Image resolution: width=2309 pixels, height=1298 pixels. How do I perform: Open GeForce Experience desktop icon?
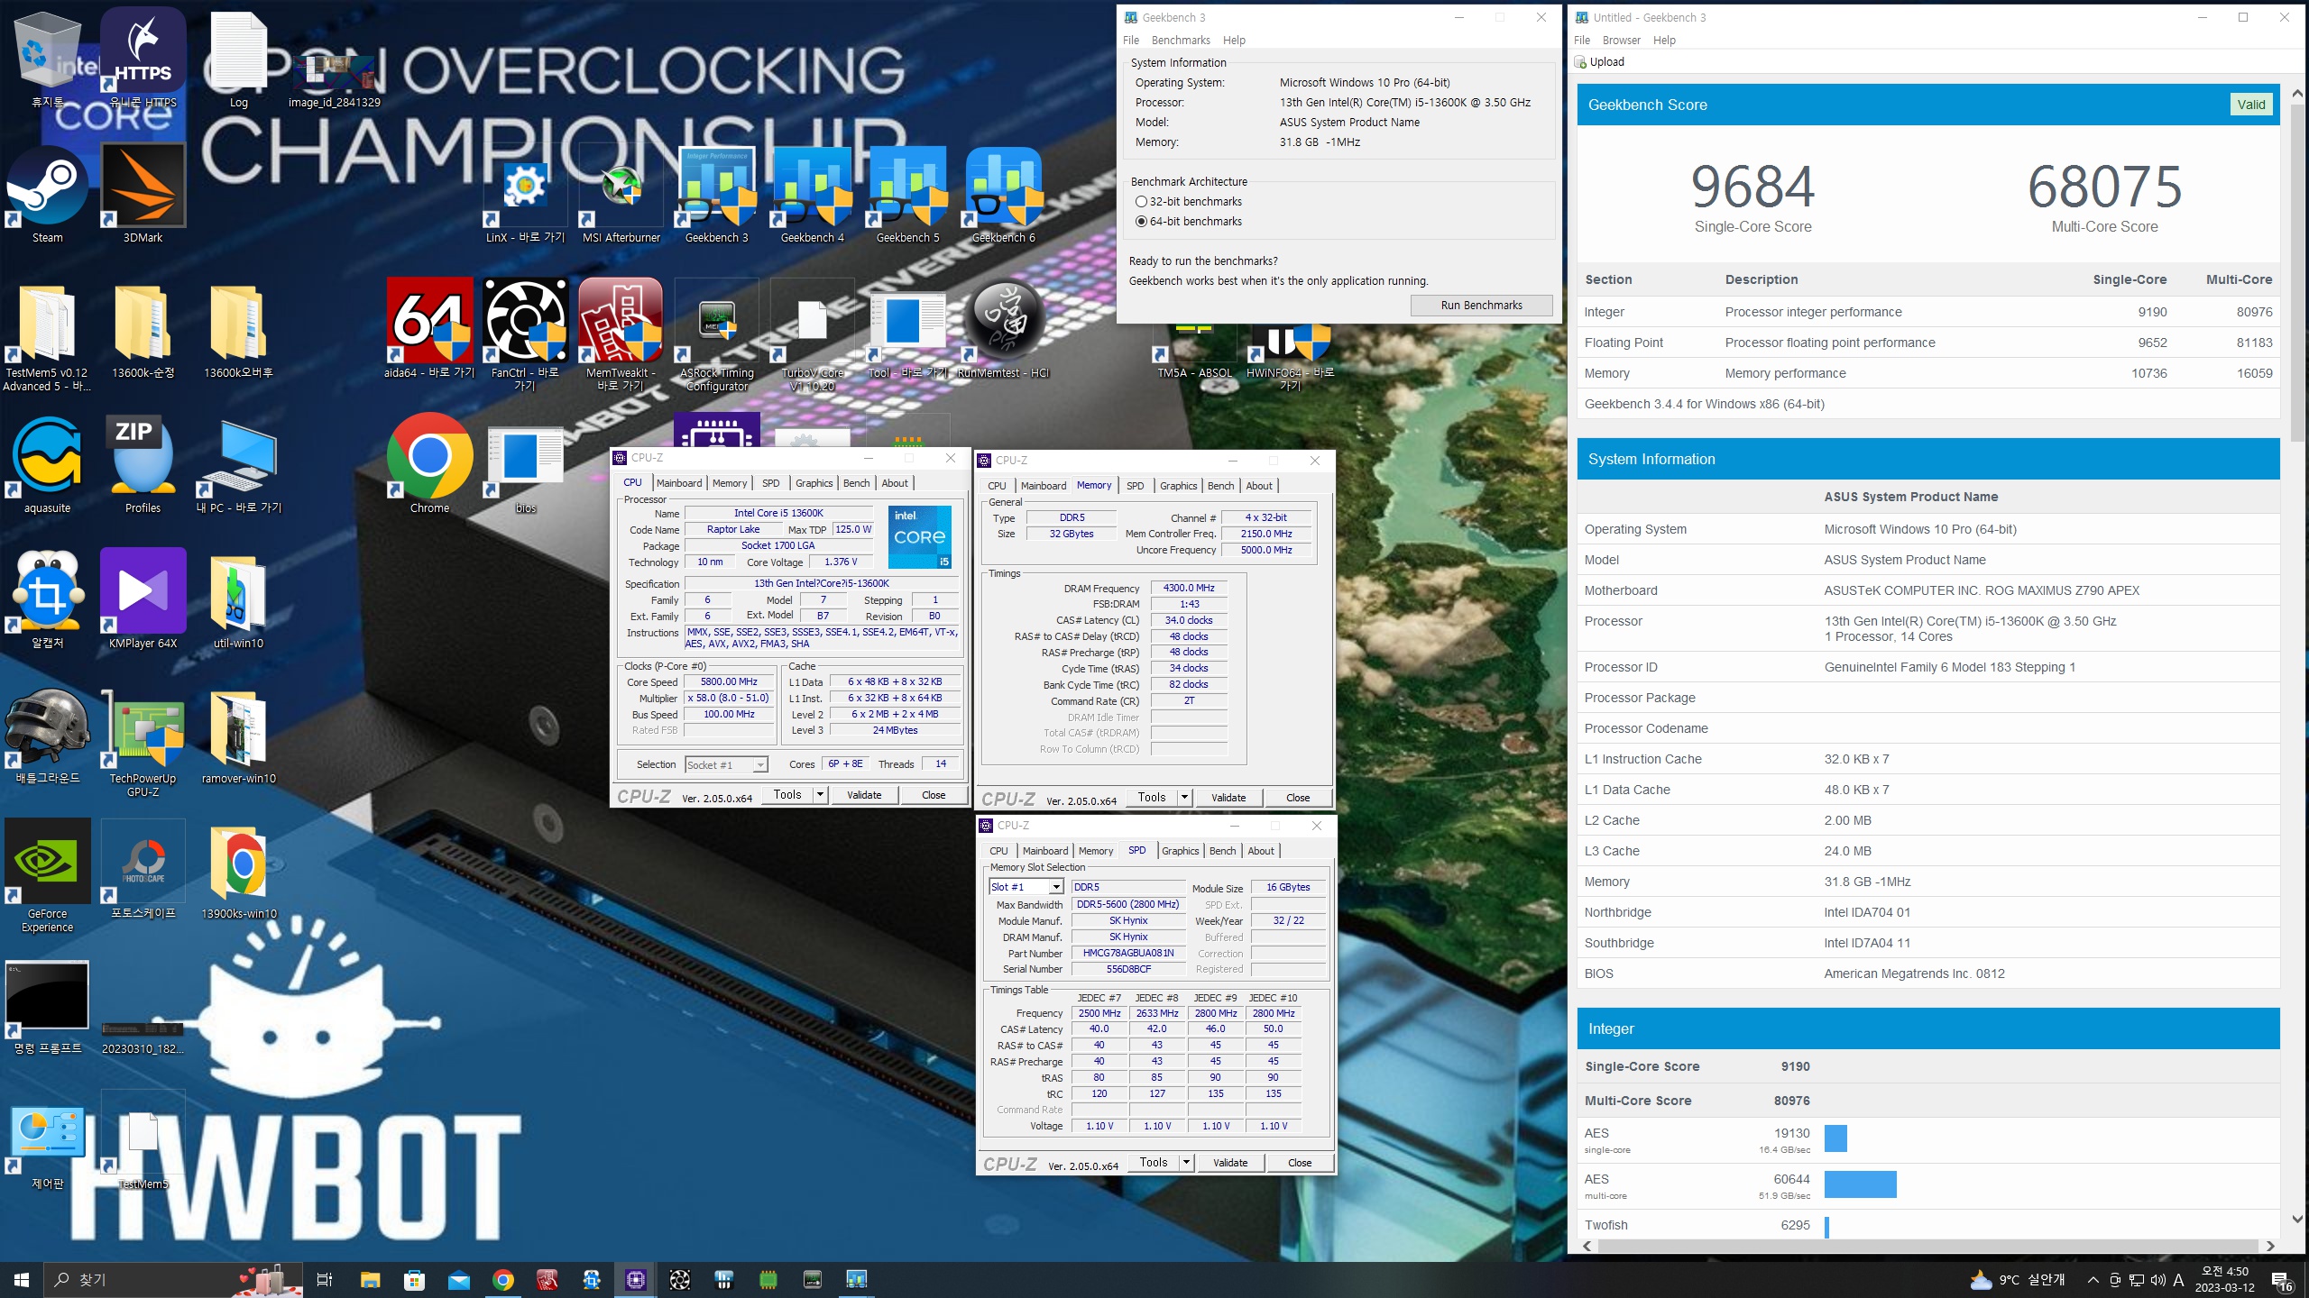point(48,874)
